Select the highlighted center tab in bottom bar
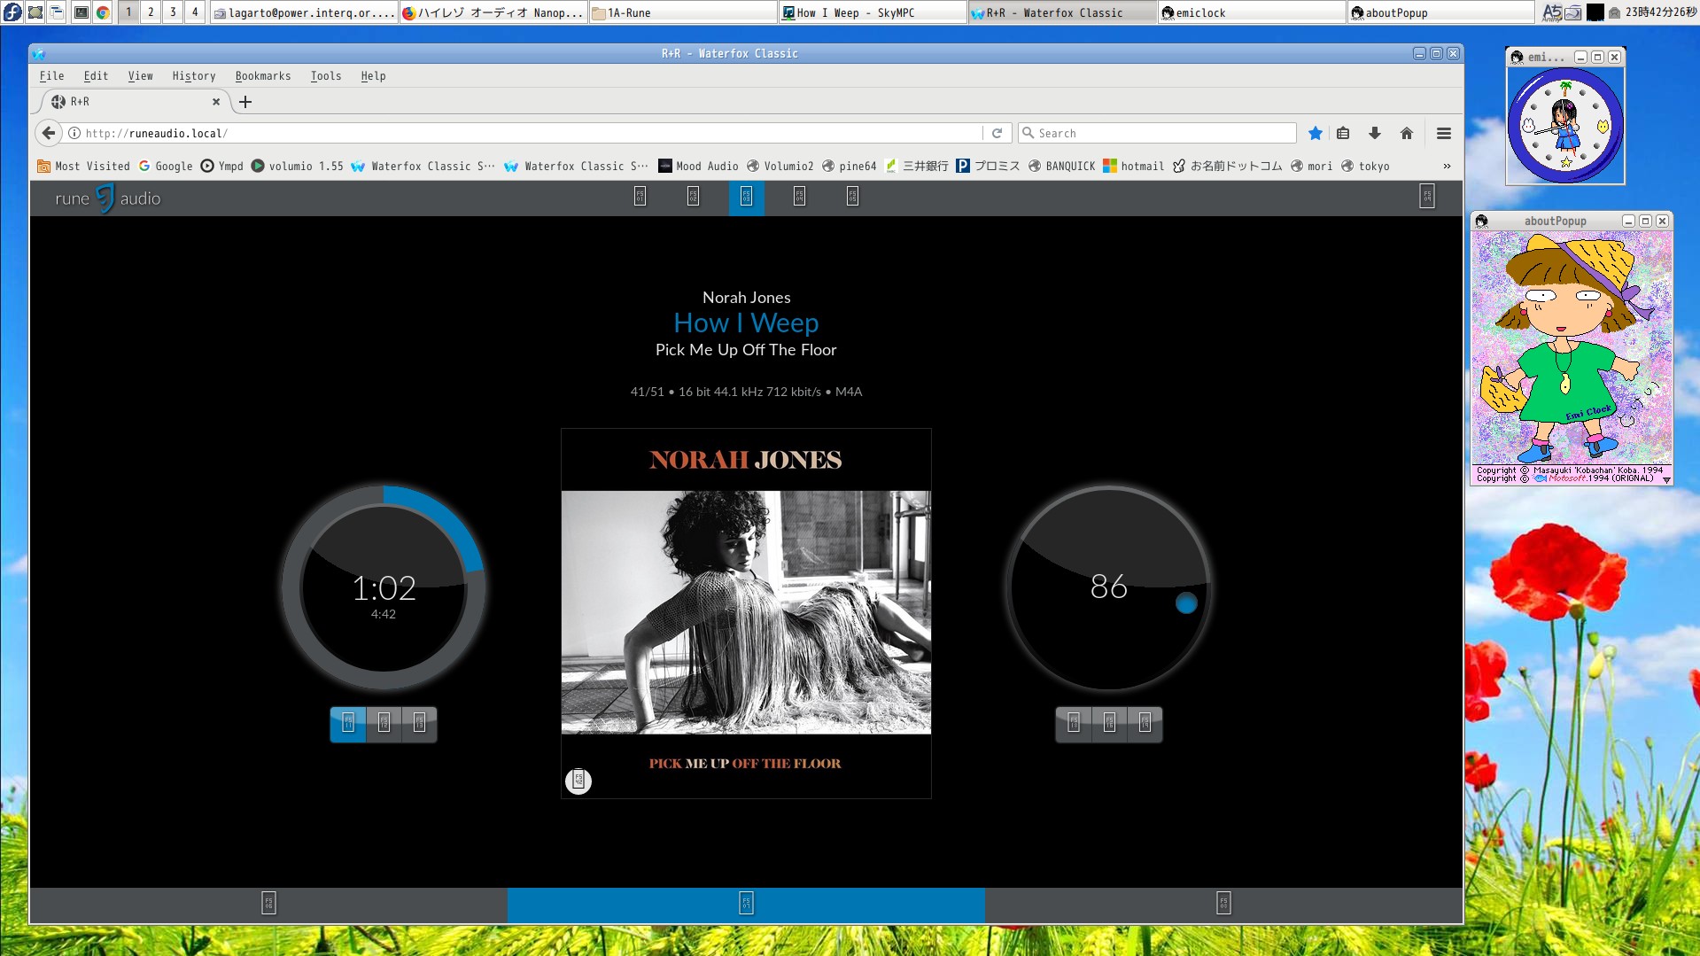 click(746, 904)
